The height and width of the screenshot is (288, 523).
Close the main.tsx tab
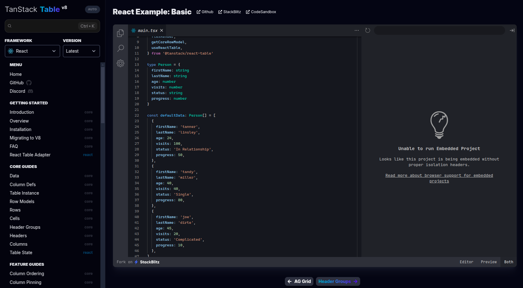point(162,30)
